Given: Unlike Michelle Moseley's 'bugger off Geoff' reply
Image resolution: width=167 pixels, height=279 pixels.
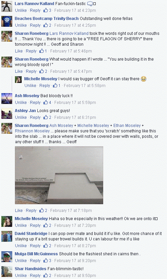Looking at the screenshot, I should click(30, 86).
